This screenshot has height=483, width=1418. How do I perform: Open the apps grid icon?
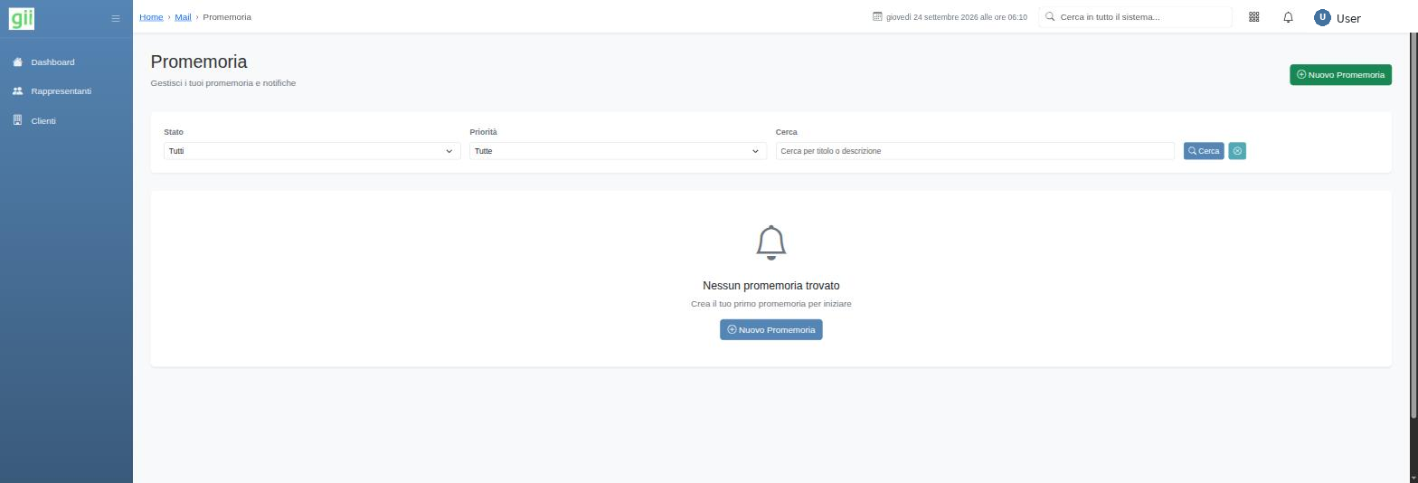point(1254,17)
